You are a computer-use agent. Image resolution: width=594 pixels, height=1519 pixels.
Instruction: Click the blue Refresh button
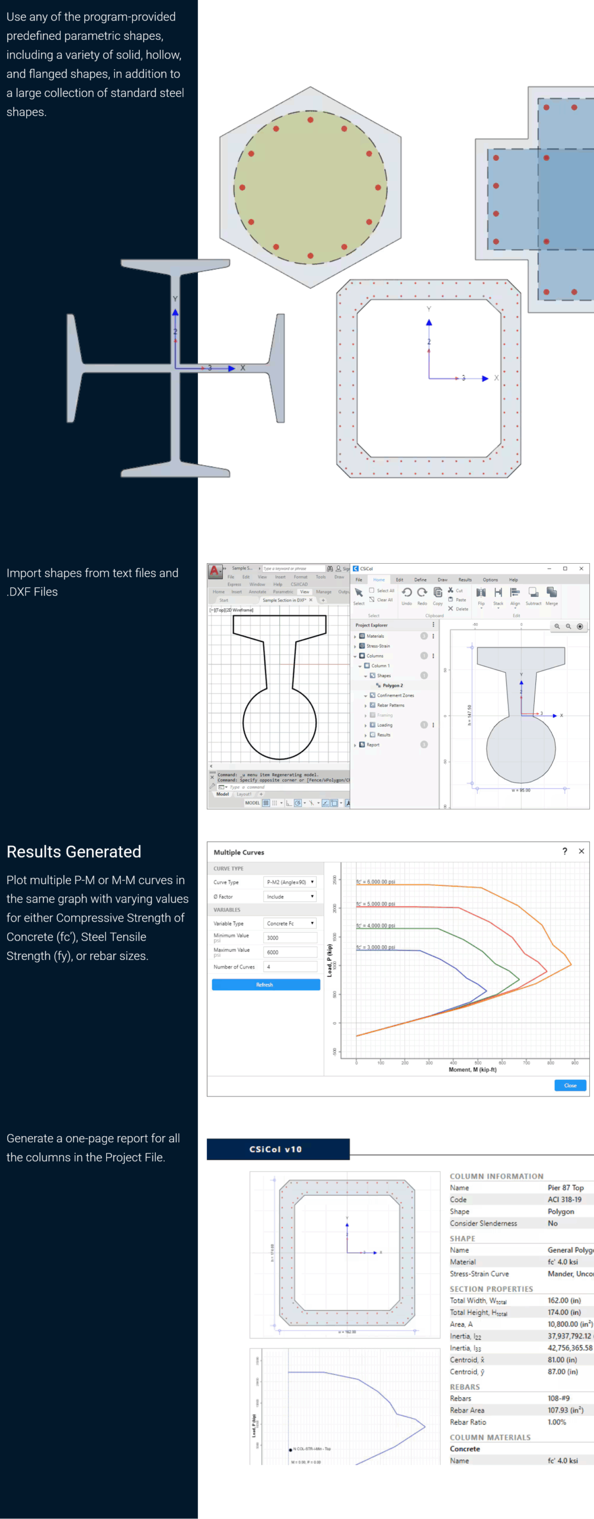266,984
